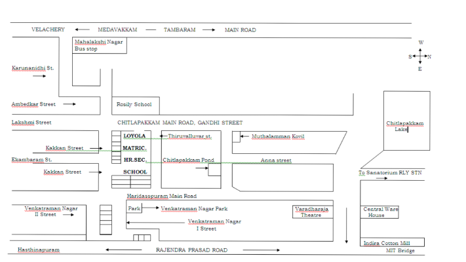Click the Venkatraman Nagar I Street label
Screen dimensions: 466x262
tap(214, 225)
